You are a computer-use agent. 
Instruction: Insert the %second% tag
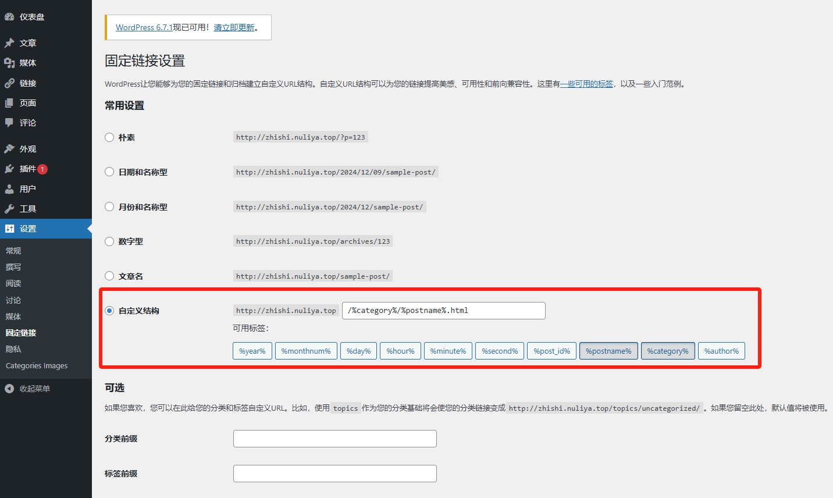pos(500,351)
